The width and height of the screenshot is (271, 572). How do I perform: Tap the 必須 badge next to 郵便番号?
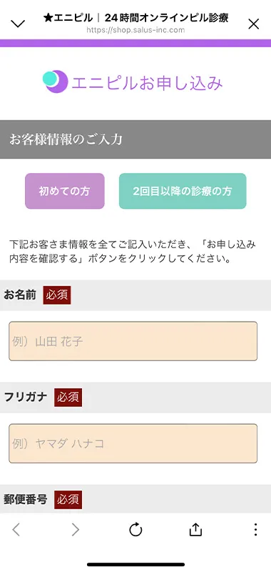tap(68, 499)
